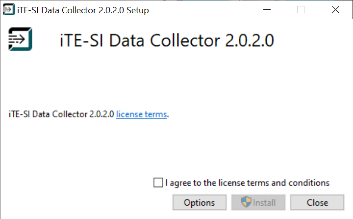Click the small app icon in title bar
Image resolution: width=353 pixels, height=219 pixels.
[x=8, y=10]
